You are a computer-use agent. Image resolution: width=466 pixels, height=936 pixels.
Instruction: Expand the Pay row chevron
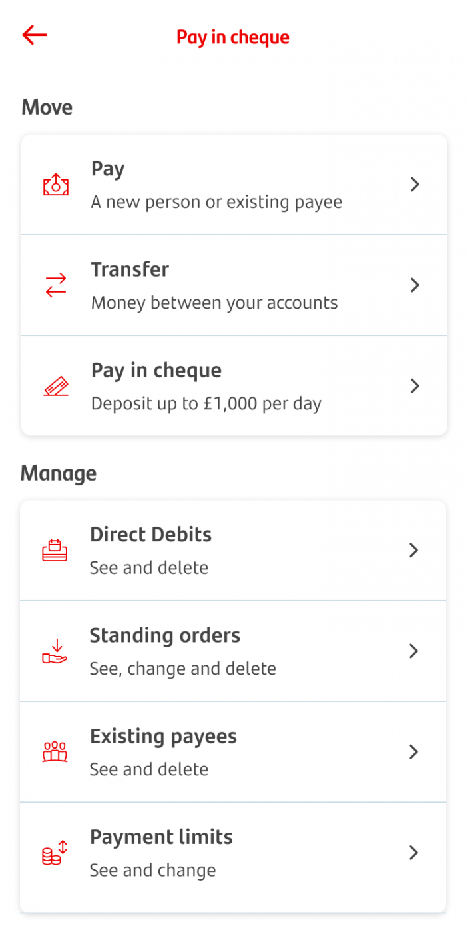pos(415,185)
